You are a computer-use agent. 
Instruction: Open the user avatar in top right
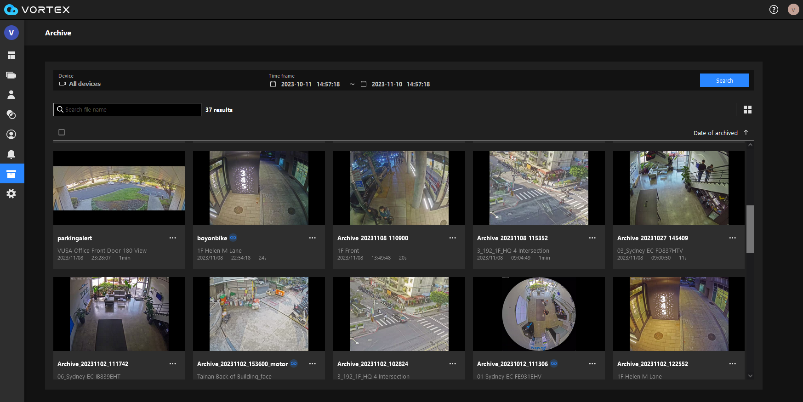point(793,10)
